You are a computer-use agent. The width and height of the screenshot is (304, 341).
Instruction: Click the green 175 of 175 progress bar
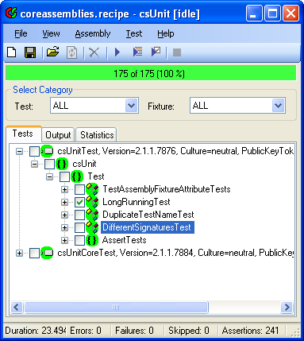point(151,73)
